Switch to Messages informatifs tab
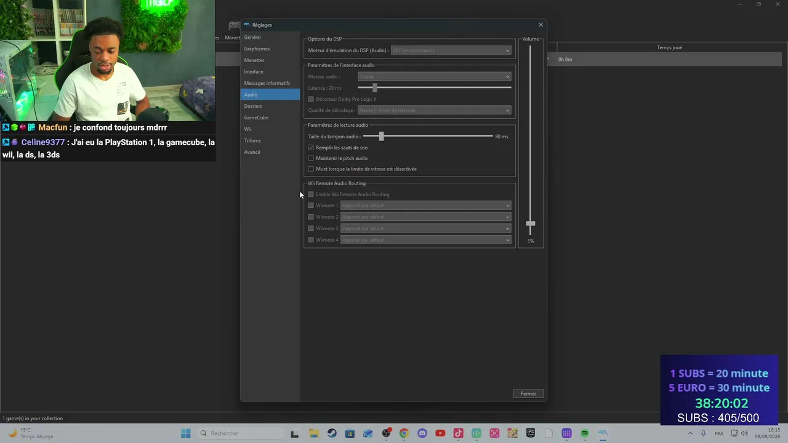Screen dimensions: 788x443 point(270,83)
